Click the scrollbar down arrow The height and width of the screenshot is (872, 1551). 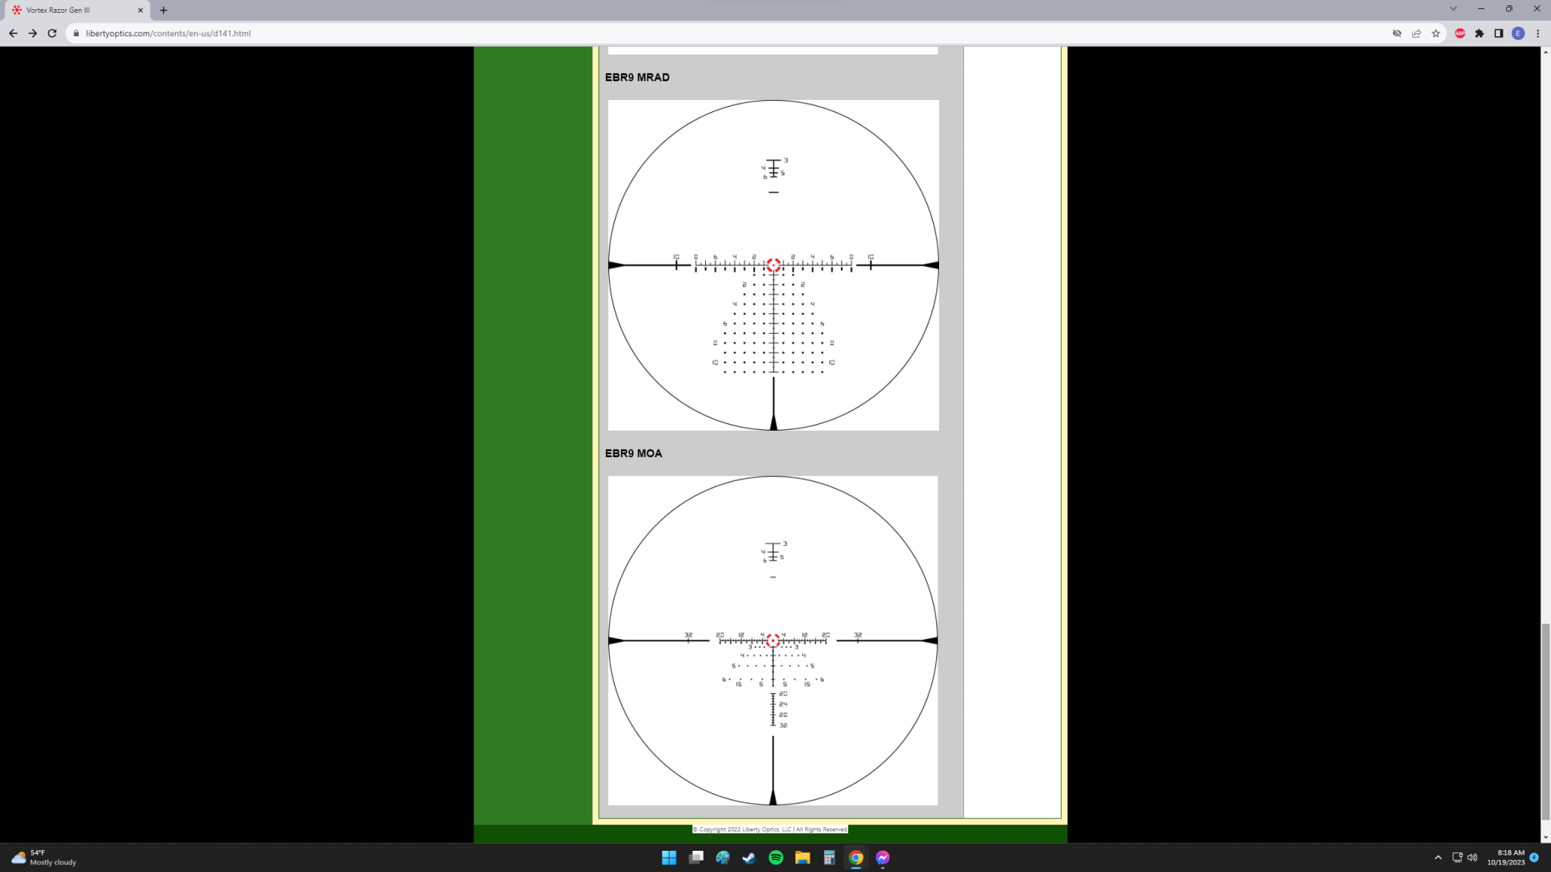click(x=1545, y=837)
